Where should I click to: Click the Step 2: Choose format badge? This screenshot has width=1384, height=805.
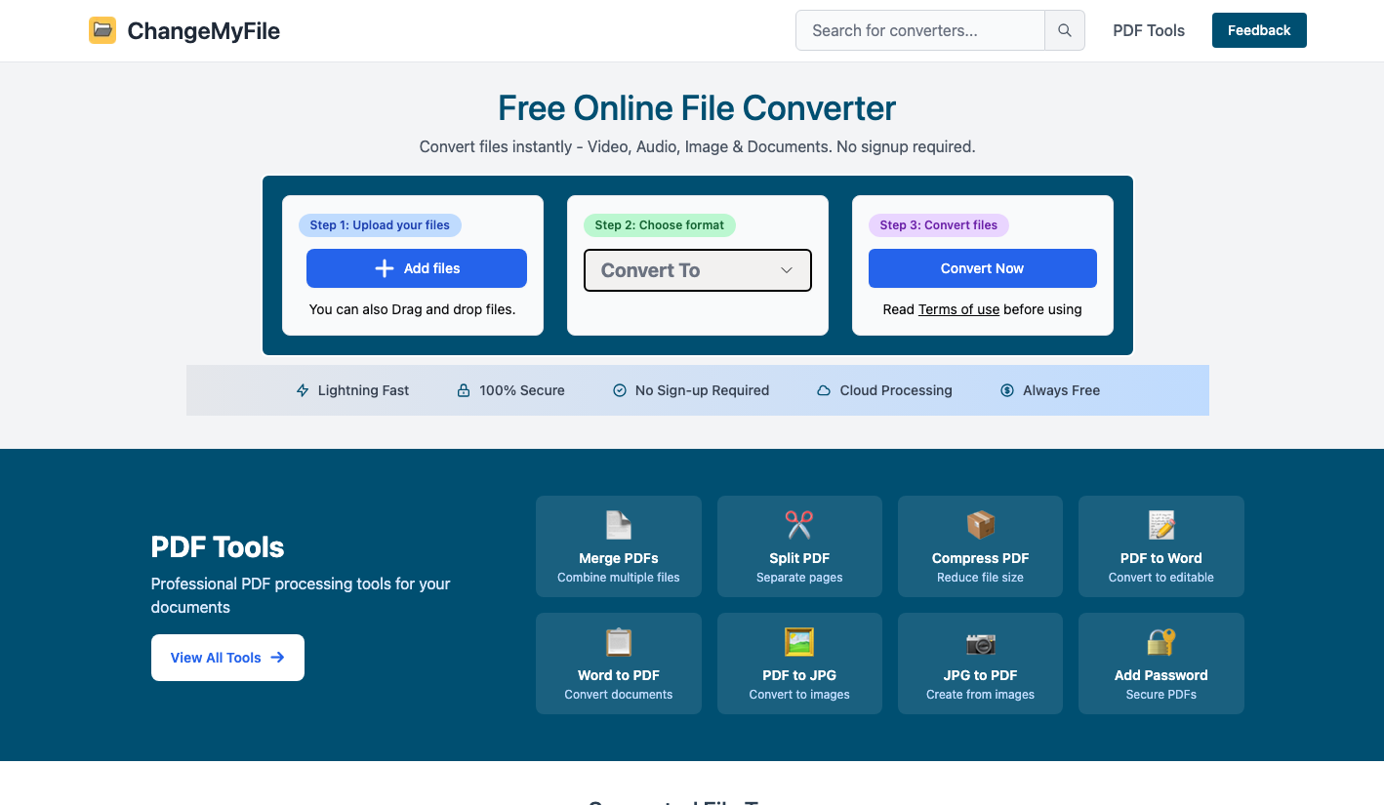pyautogui.click(x=659, y=225)
